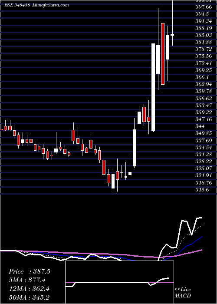Click the tallest white candle from 341 to 382
The image size is (217, 304).
(153, 87)
